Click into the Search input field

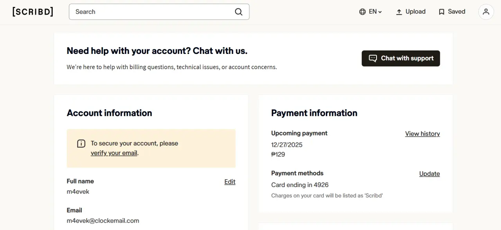click(153, 12)
